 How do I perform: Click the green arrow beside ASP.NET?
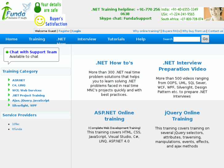coord(9,80)
